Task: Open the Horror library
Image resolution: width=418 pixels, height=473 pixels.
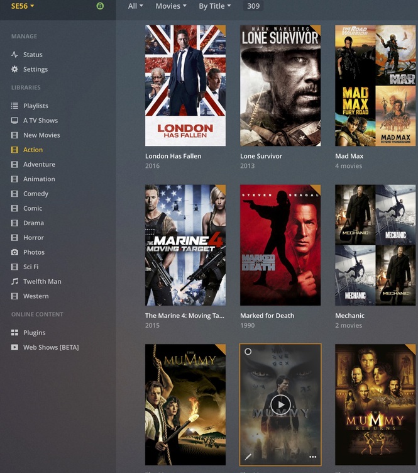Action: (33, 237)
